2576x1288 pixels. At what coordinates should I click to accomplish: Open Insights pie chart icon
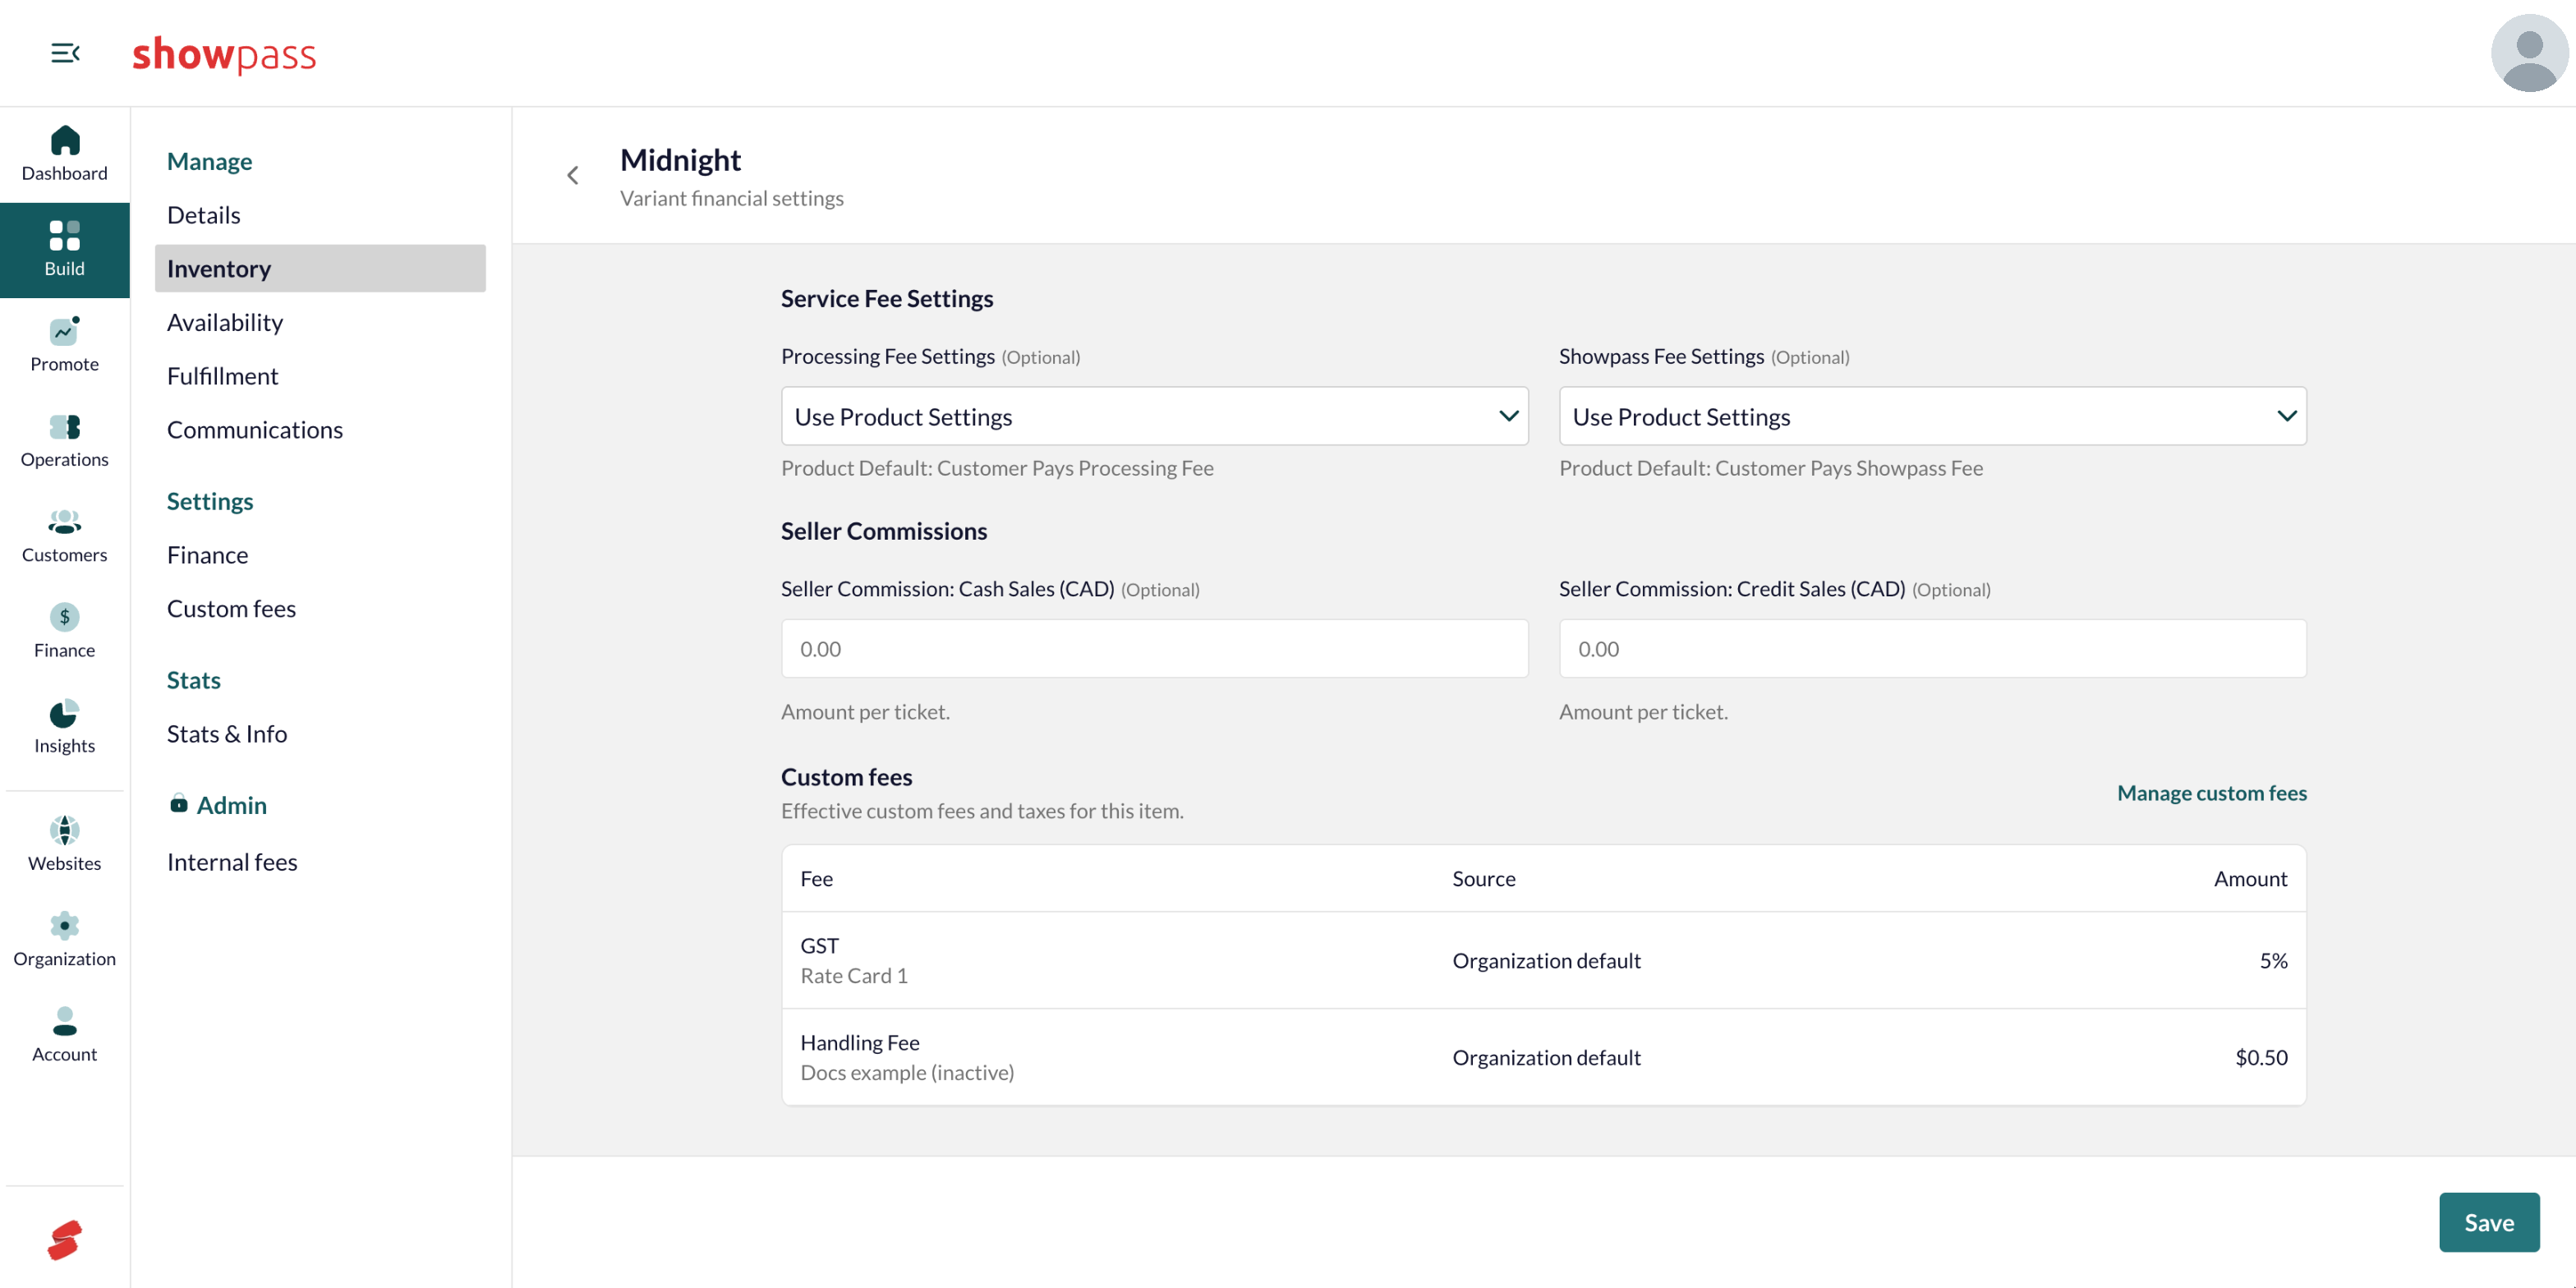tap(65, 713)
